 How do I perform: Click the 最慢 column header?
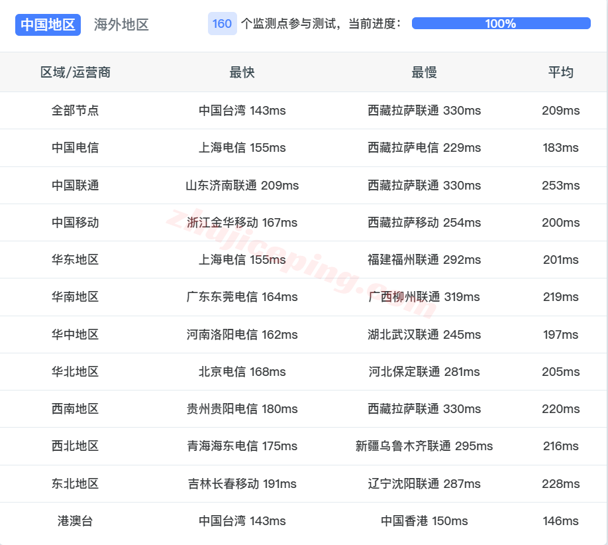point(424,72)
